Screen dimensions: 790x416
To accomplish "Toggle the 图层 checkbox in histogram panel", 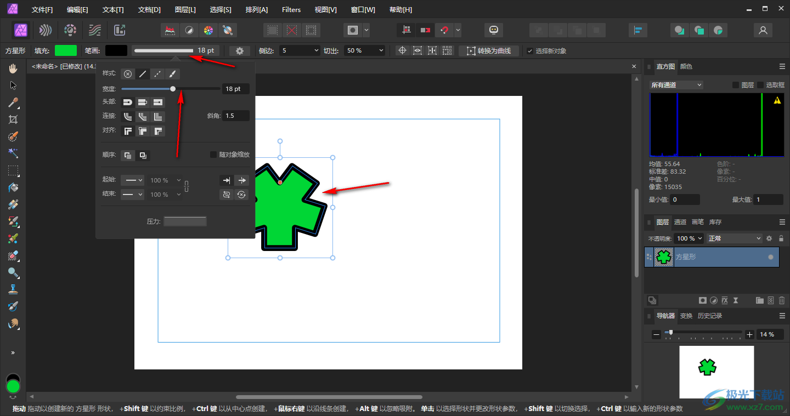I will (736, 85).
